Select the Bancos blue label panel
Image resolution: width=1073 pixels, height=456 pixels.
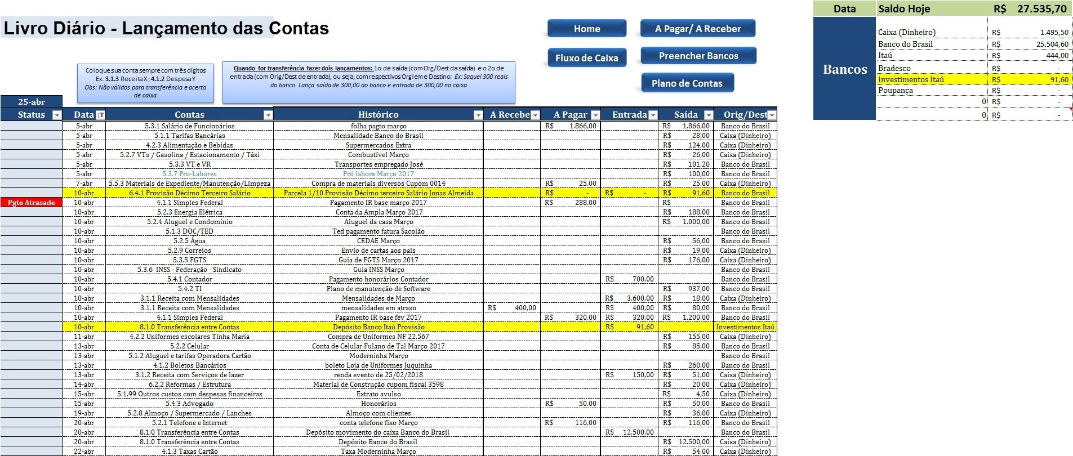click(845, 69)
